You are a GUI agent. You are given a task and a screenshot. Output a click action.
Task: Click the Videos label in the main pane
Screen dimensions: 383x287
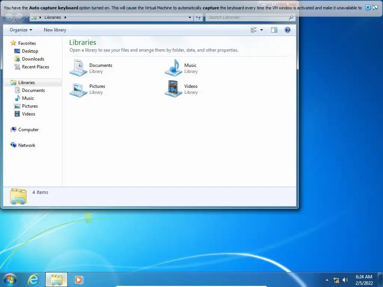(191, 86)
